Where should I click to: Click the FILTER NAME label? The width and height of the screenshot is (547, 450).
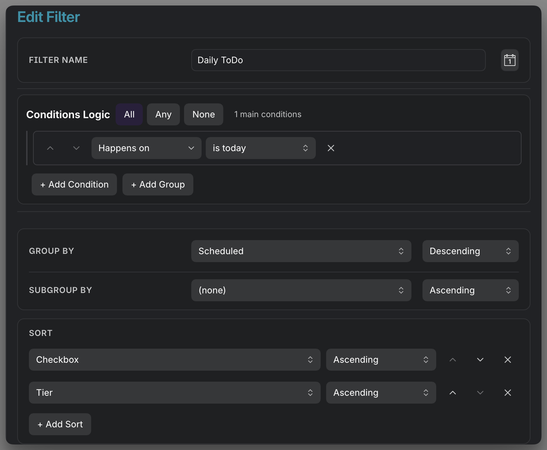[x=58, y=60]
